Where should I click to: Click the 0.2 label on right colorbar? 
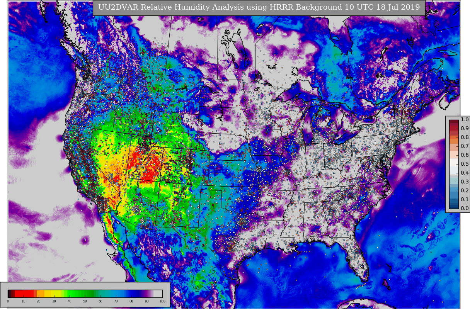coord(465,190)
